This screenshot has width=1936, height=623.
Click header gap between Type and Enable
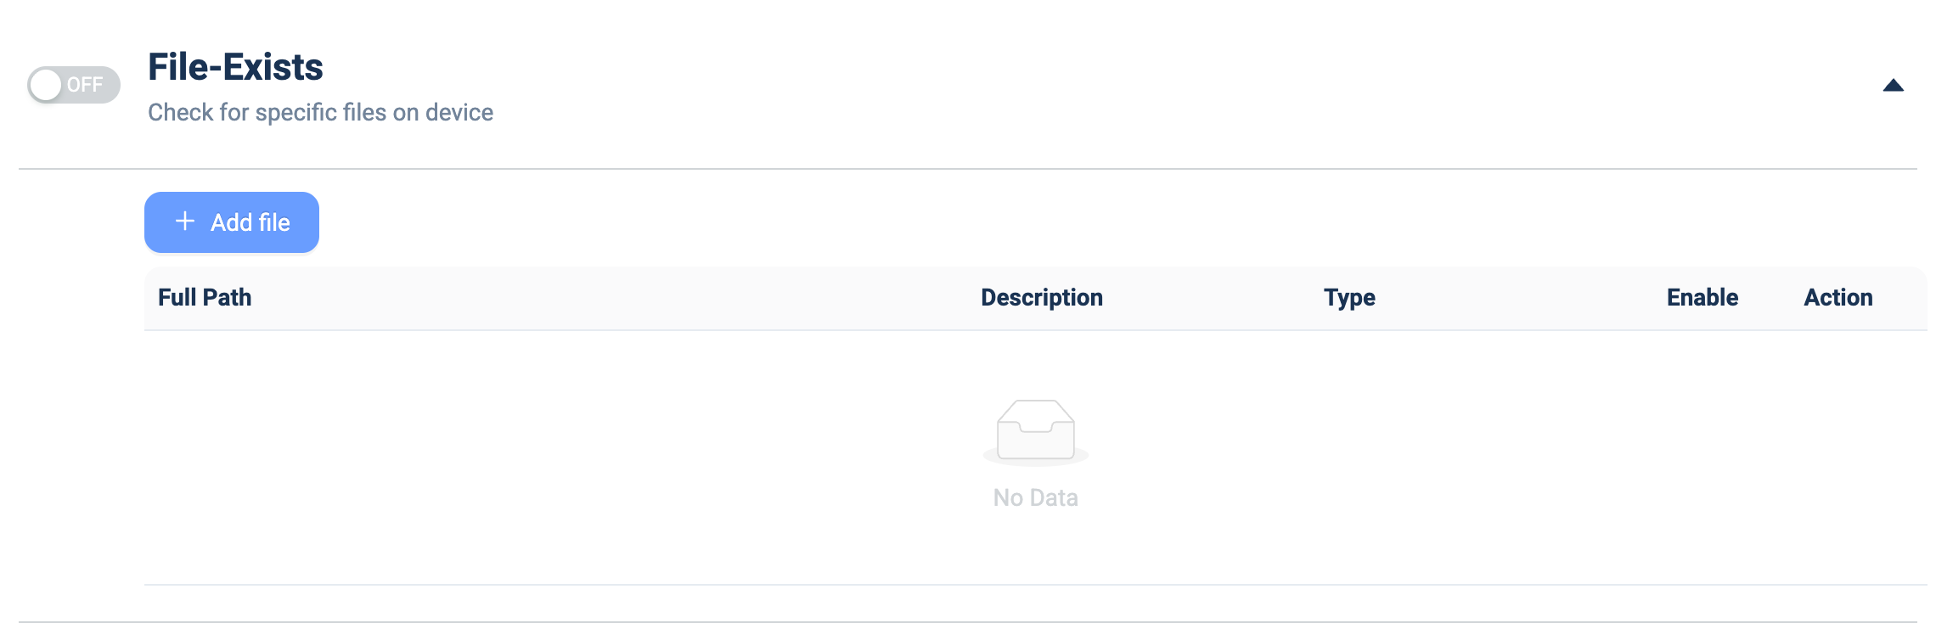(1521, 298)
